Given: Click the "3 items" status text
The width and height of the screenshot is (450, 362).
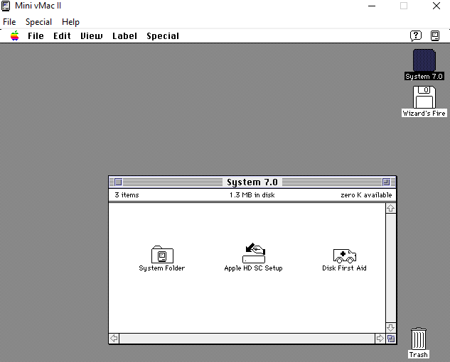Looking at the screenshot, I should [x=127, y=195].
